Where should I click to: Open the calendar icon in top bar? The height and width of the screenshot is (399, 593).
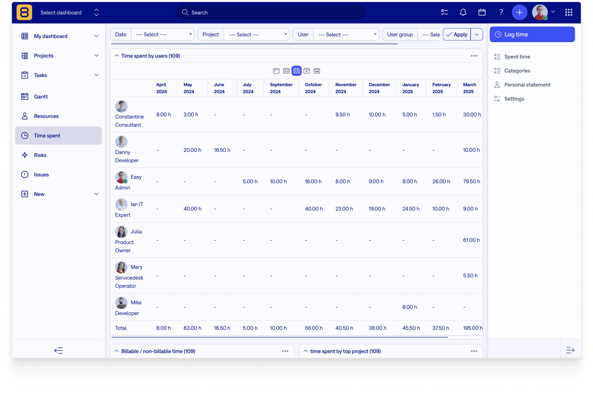pyautogui.click(x=482, y=12)
